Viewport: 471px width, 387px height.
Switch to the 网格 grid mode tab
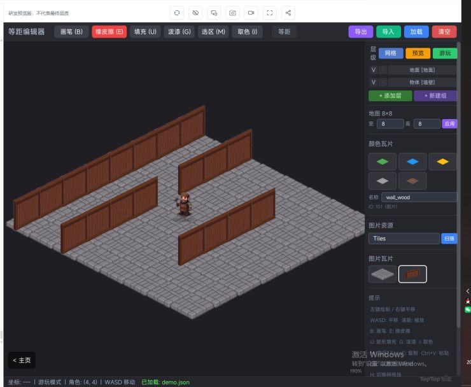click(x=391, y=53)
